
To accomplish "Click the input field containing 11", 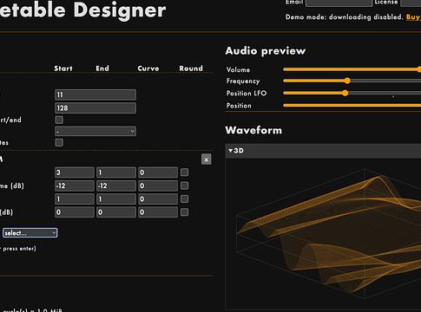I will [95, 94].
